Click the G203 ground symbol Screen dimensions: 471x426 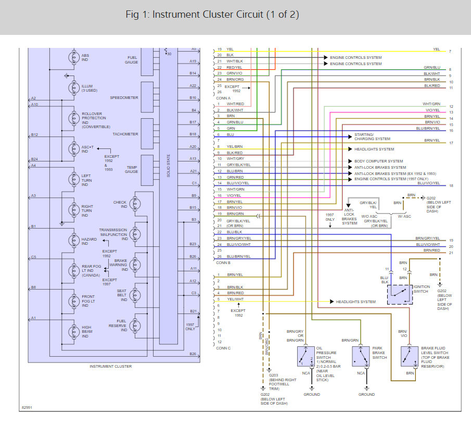(269, 370)
